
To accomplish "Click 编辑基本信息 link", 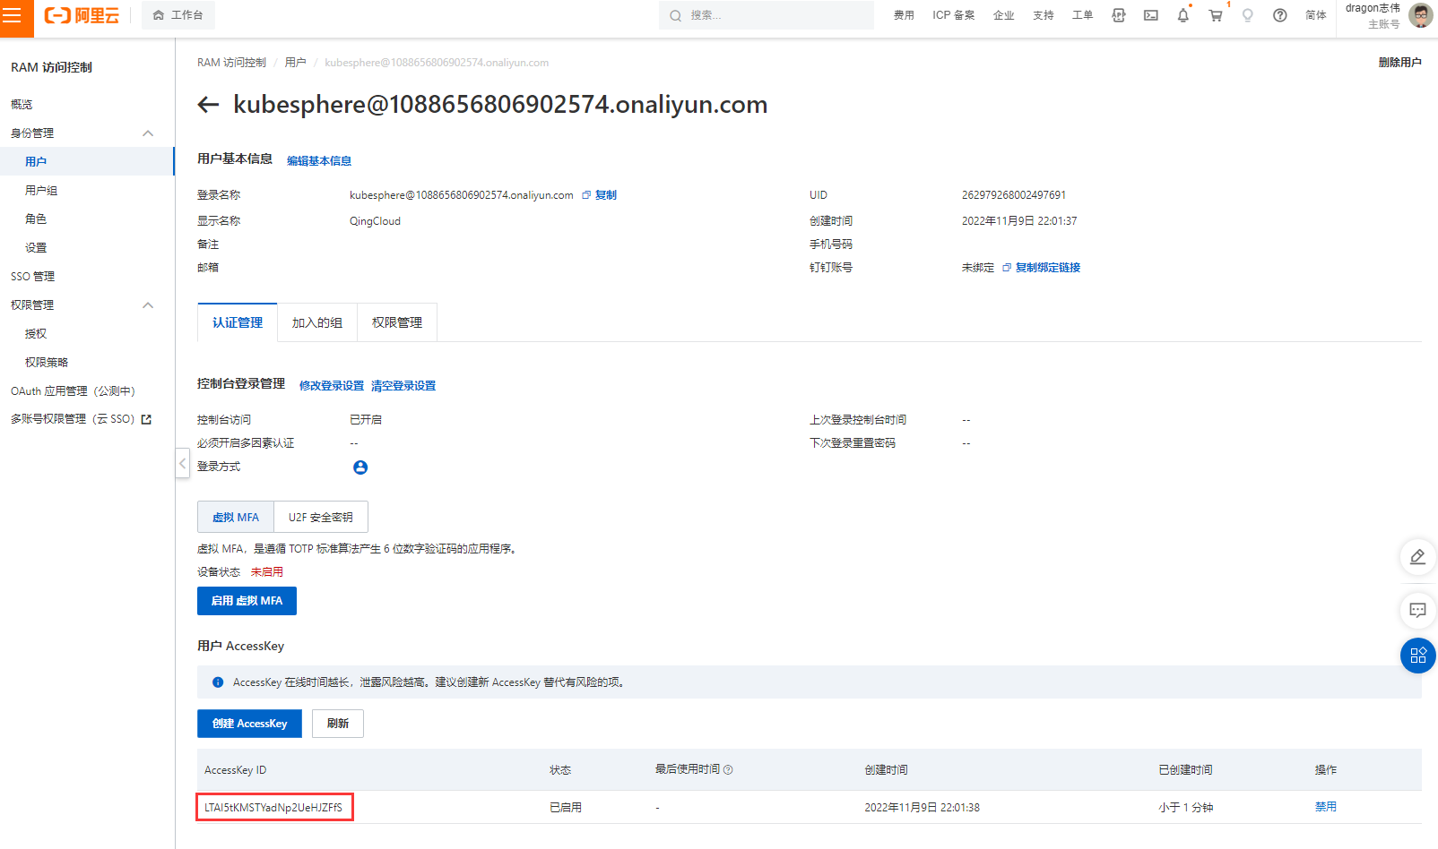I will [x=319, y=161].
